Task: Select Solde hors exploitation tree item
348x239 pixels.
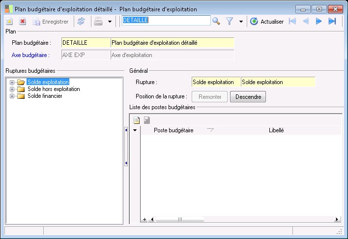Action: coord(54,89)
